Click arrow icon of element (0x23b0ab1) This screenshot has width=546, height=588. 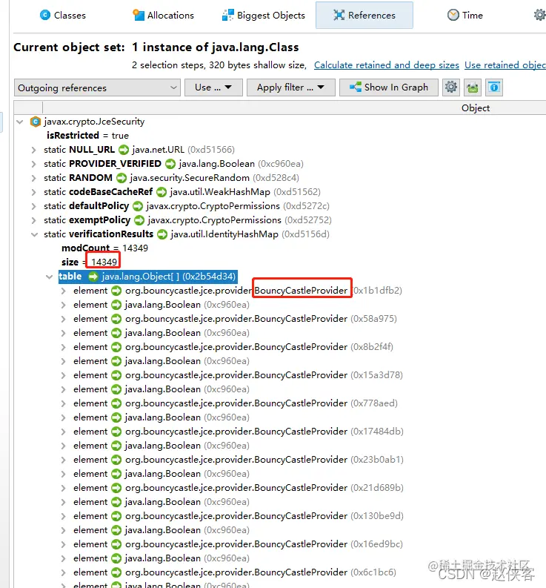coord(116,460)
